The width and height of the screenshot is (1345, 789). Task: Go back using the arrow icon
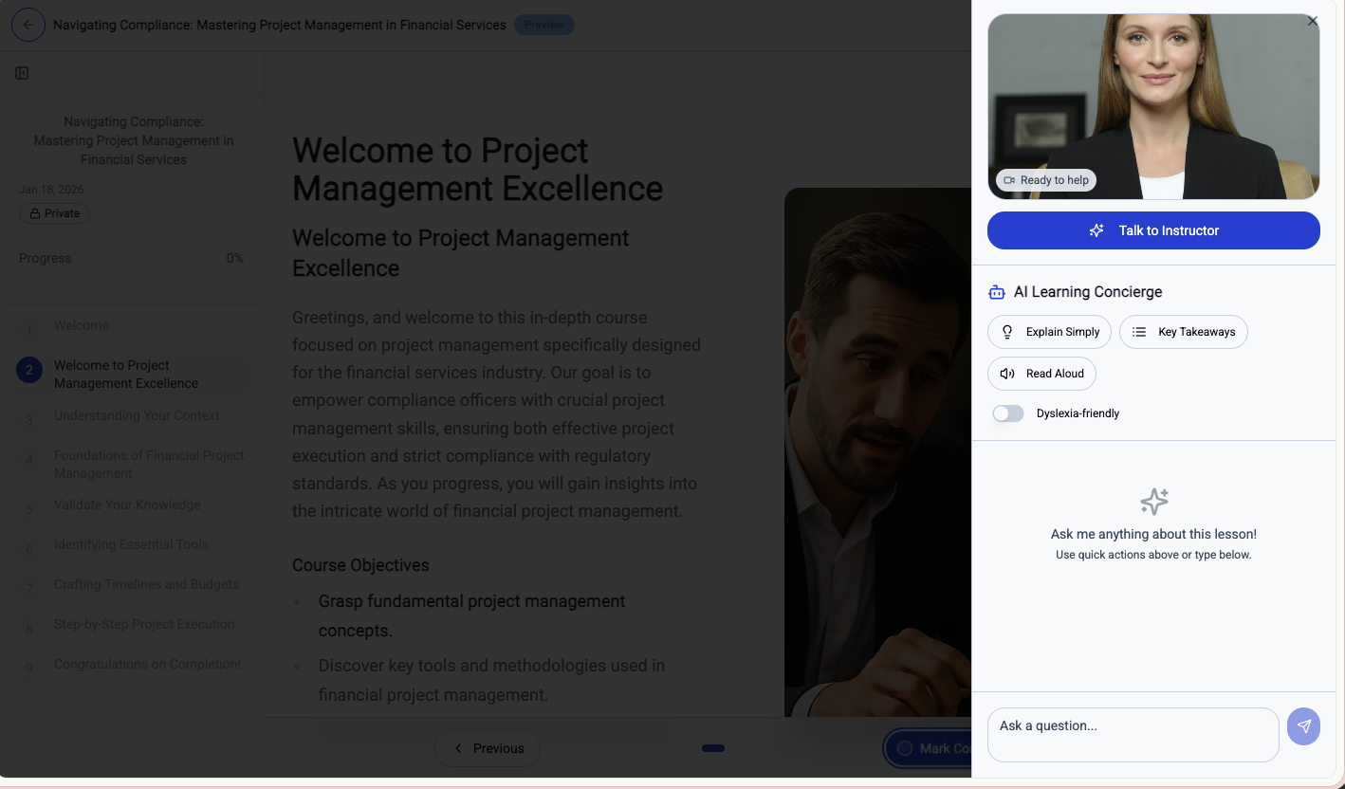pos(28,25)
